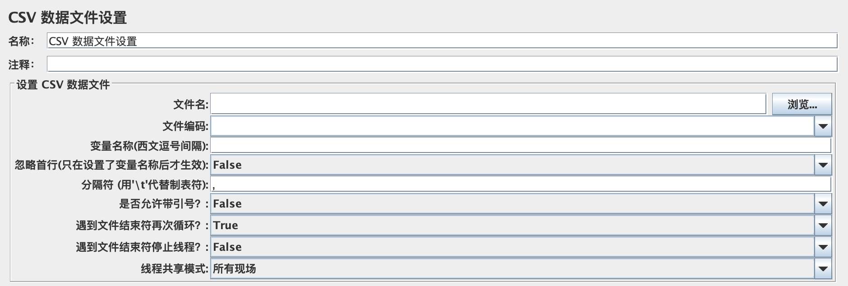
Task: Open the 是否允许带引号 dropdown arrow
Action: coord(823,204)
